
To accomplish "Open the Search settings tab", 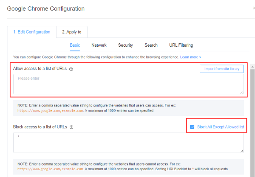I will [151, 45].
